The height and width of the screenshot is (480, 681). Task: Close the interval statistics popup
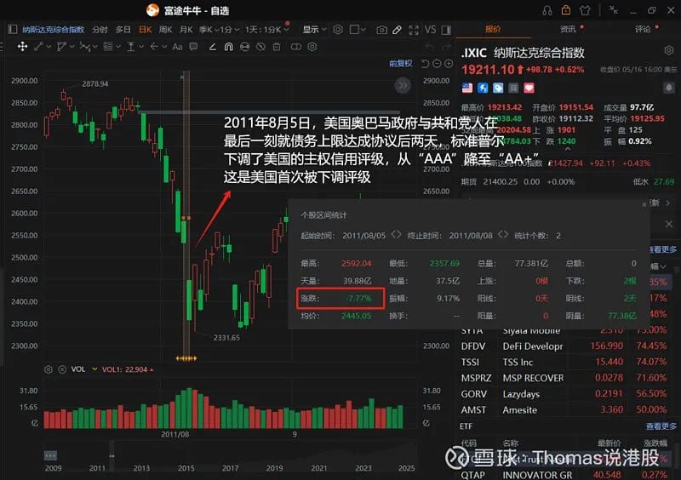[x=644, y=204]
